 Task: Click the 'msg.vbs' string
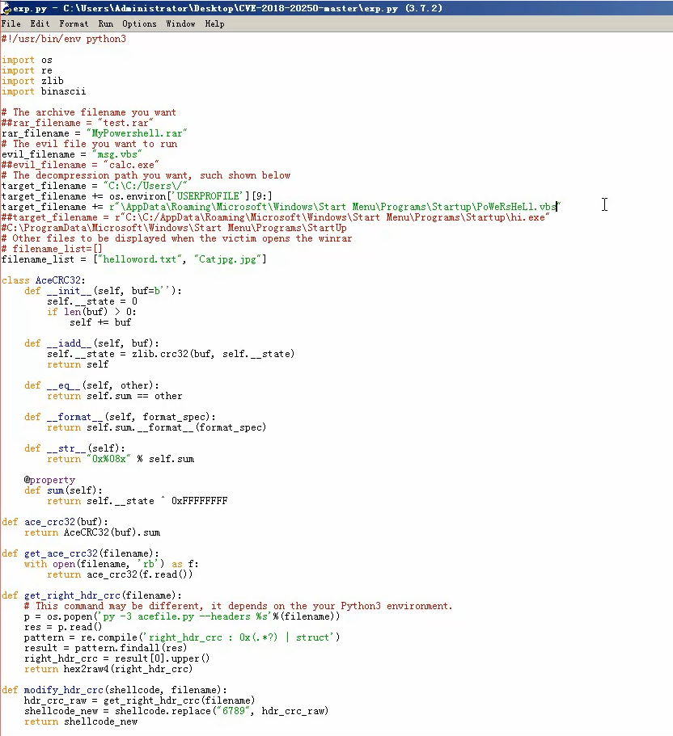click(117, 154)
